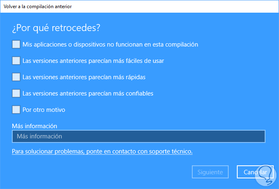Screen dimensions: 279x189
Task: Select the 'parecían más confiables' checkbox
Action: click(16, 93)
